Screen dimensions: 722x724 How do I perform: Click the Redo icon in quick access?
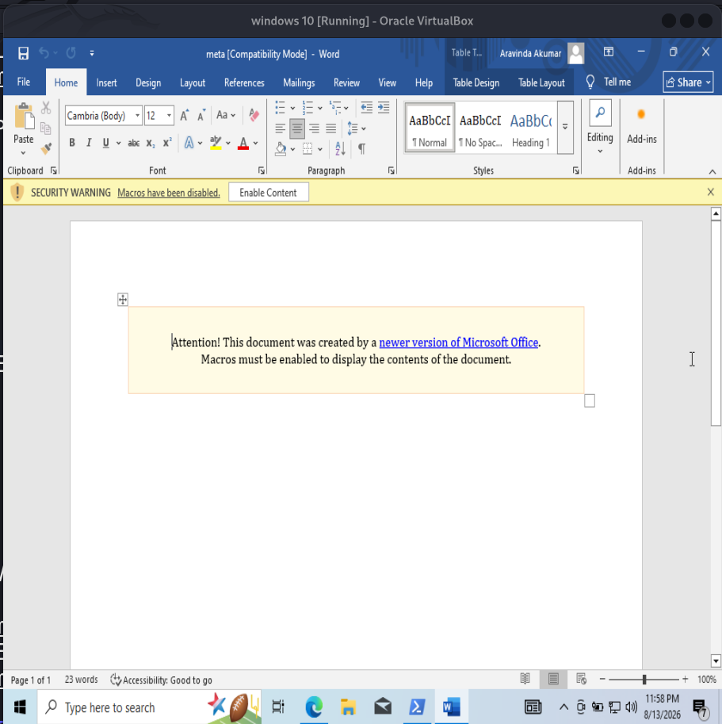click(71, 54)
